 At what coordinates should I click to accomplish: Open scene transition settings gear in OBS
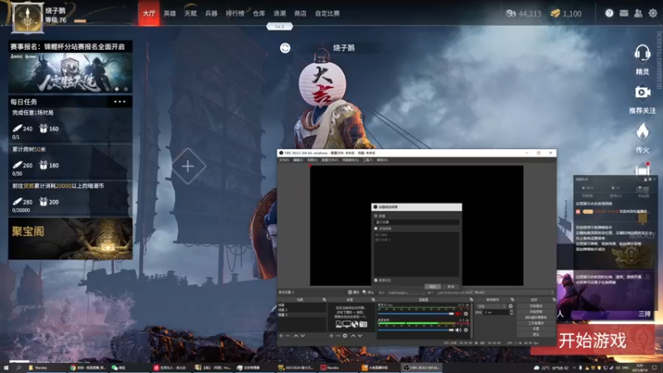[x=511, y=306]
